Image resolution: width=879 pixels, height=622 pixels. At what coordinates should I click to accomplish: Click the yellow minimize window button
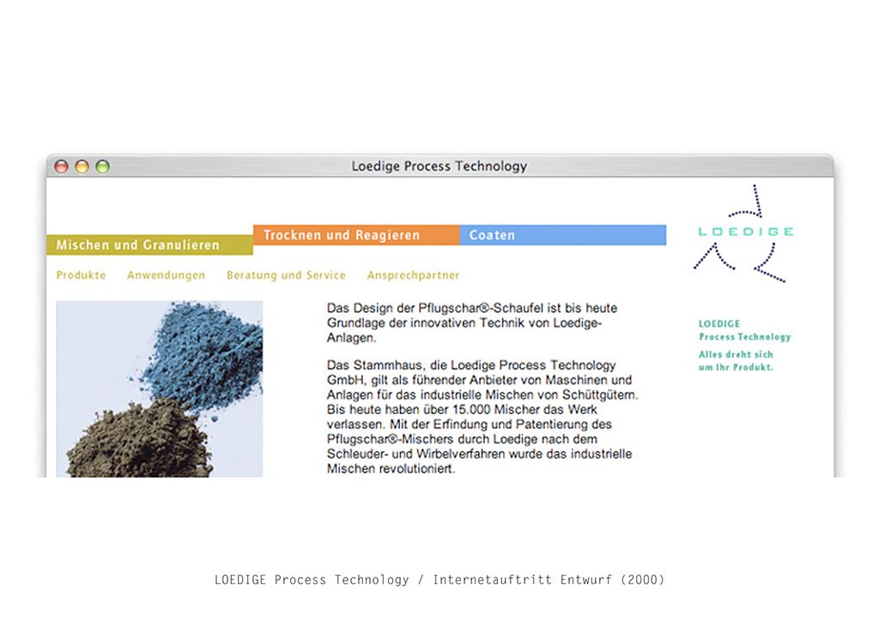pos(82,167)
